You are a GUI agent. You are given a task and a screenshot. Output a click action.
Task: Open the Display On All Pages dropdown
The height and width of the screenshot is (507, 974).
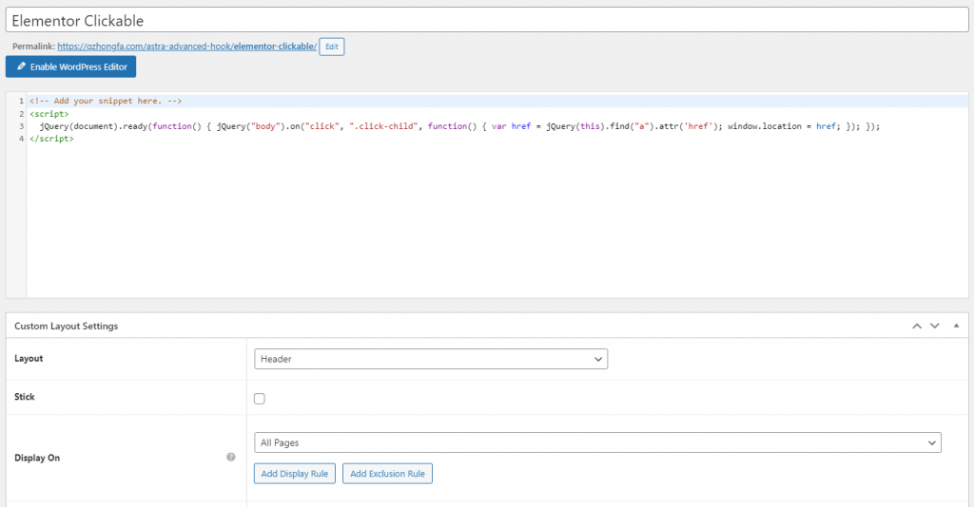(597, 442)
